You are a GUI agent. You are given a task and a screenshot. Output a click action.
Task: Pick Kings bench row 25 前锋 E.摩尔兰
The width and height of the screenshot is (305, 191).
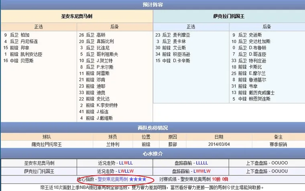pos(248,74)
